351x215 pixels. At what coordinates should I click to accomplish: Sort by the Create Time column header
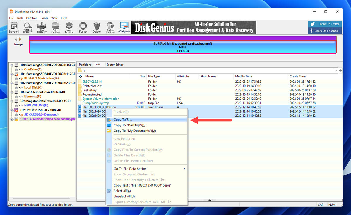[x=315, y=77]
